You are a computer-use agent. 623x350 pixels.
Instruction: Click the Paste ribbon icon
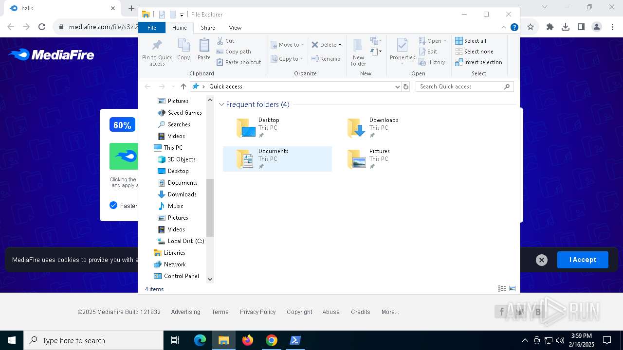tap(204, 46)
